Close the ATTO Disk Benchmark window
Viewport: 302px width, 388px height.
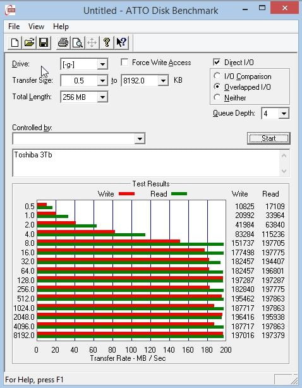(x=285, y=8)
